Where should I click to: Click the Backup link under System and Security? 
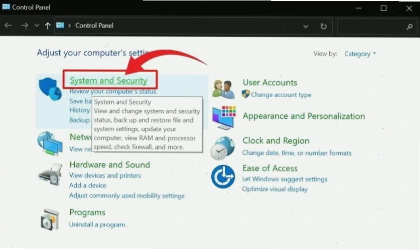[80, 120]
